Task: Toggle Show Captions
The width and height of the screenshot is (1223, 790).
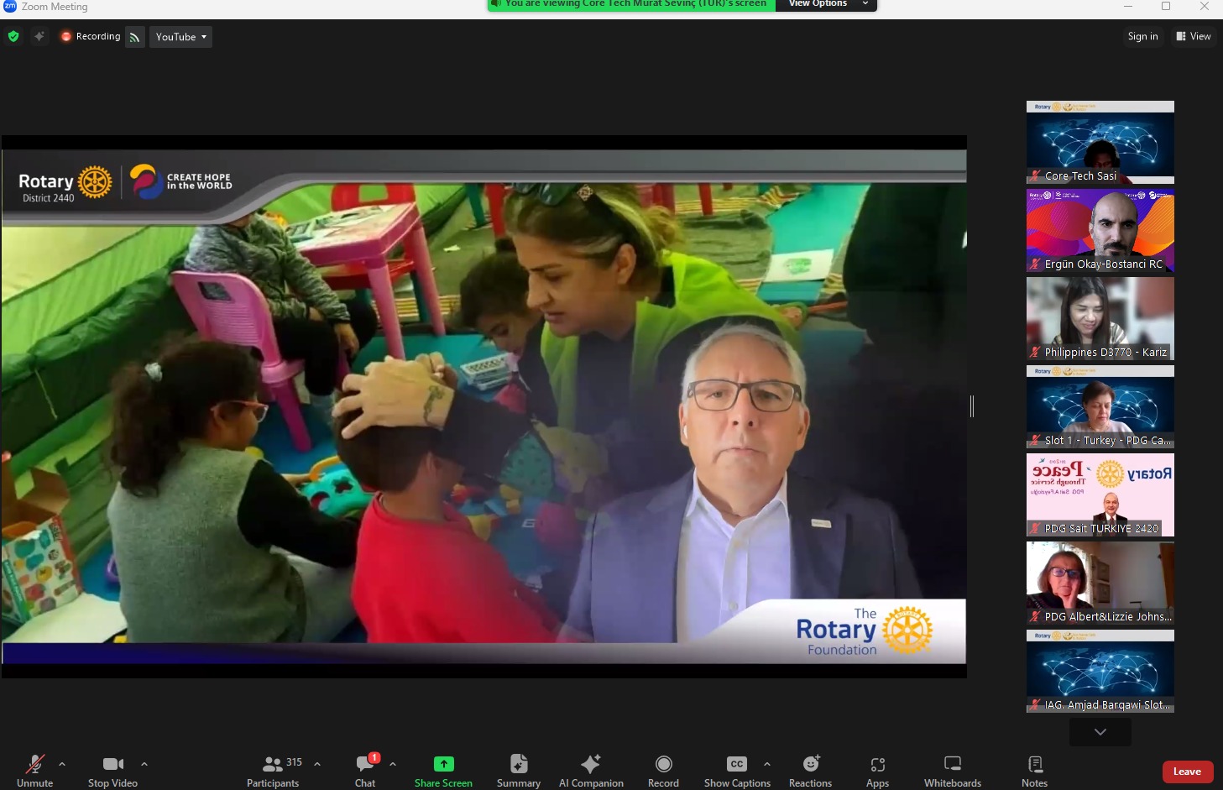Action: [x=736, y=770]
